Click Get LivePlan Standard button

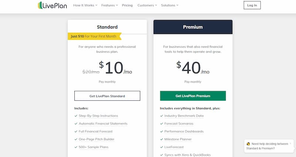pos(107,96)
